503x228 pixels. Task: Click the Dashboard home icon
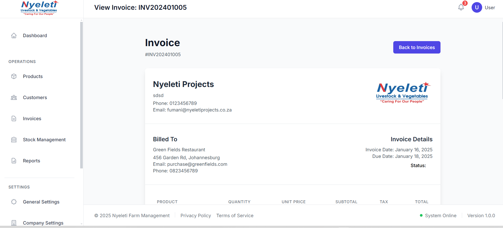pyautogui.click(x=14, y=36)
